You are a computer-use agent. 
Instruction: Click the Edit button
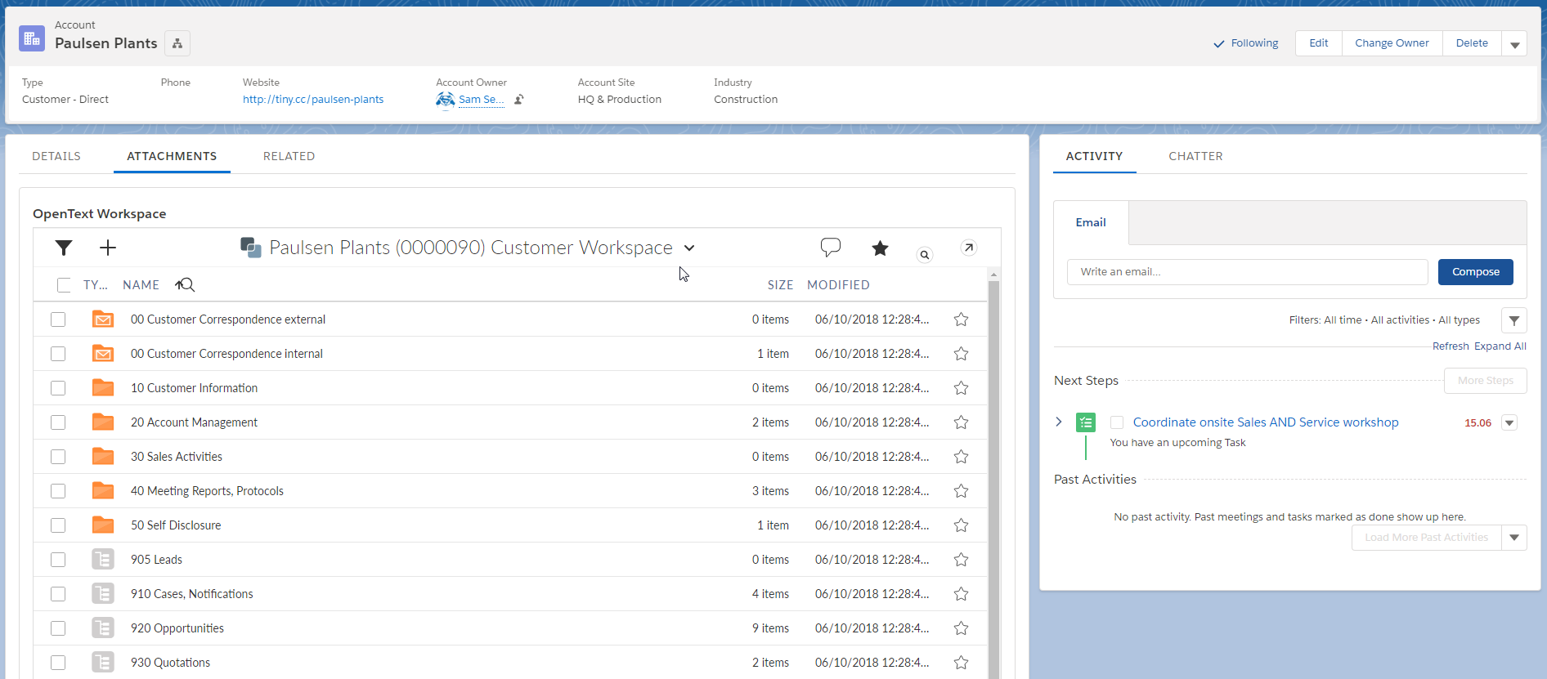coord(1319,43)
